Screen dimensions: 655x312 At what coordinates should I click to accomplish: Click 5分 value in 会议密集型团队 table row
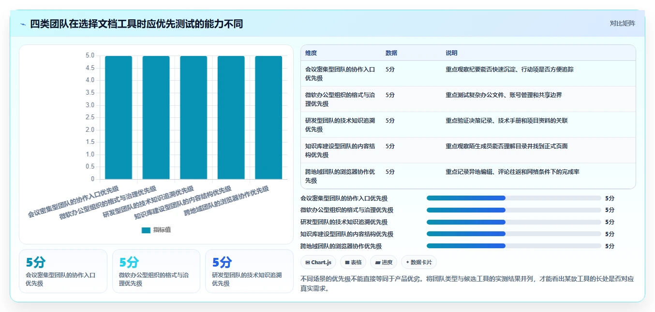(390, 70)
